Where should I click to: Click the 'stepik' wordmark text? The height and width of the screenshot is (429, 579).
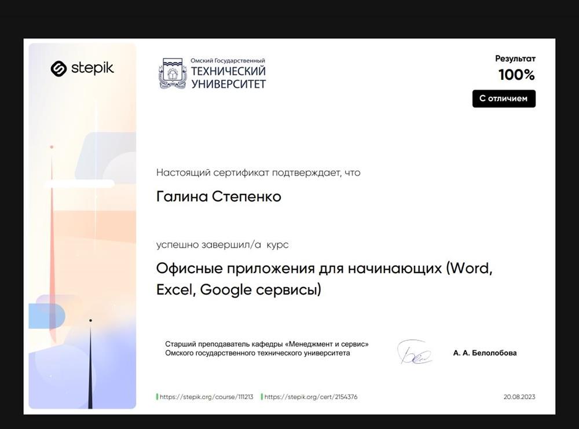pos(92,68)
